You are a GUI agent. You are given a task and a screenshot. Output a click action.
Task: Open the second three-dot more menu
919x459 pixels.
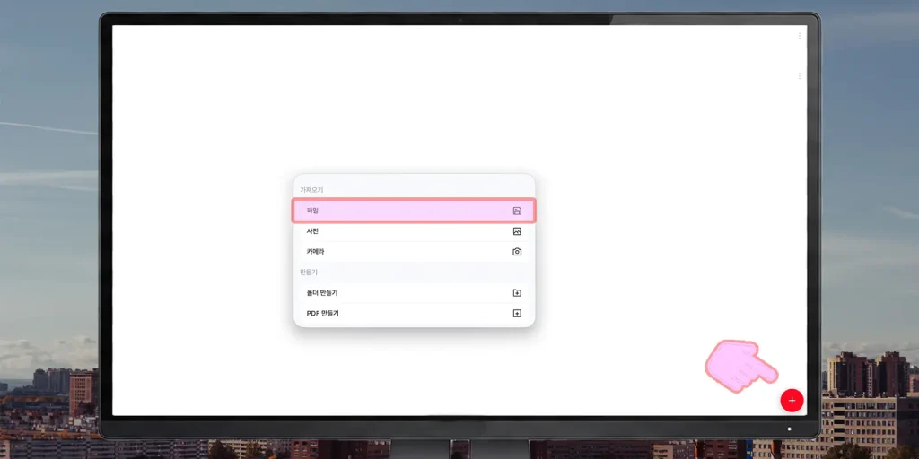point(800,76)
